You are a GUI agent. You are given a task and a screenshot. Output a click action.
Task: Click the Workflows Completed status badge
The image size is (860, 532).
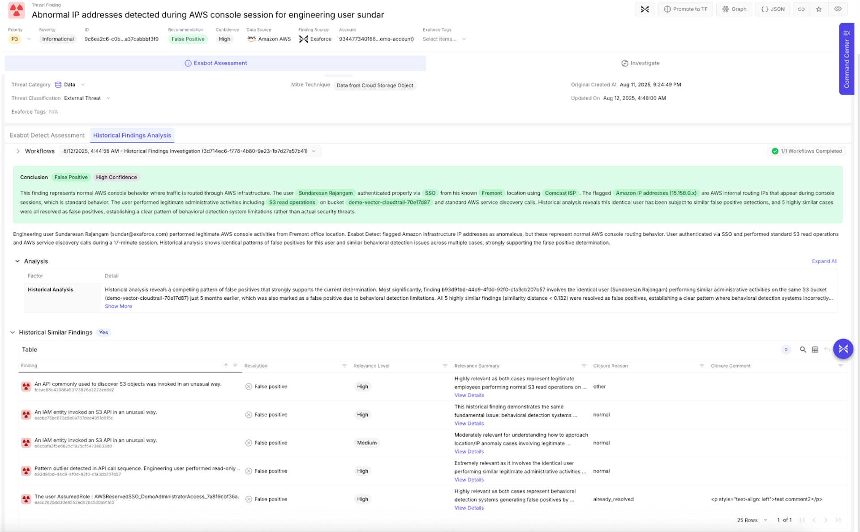[806, 151]
